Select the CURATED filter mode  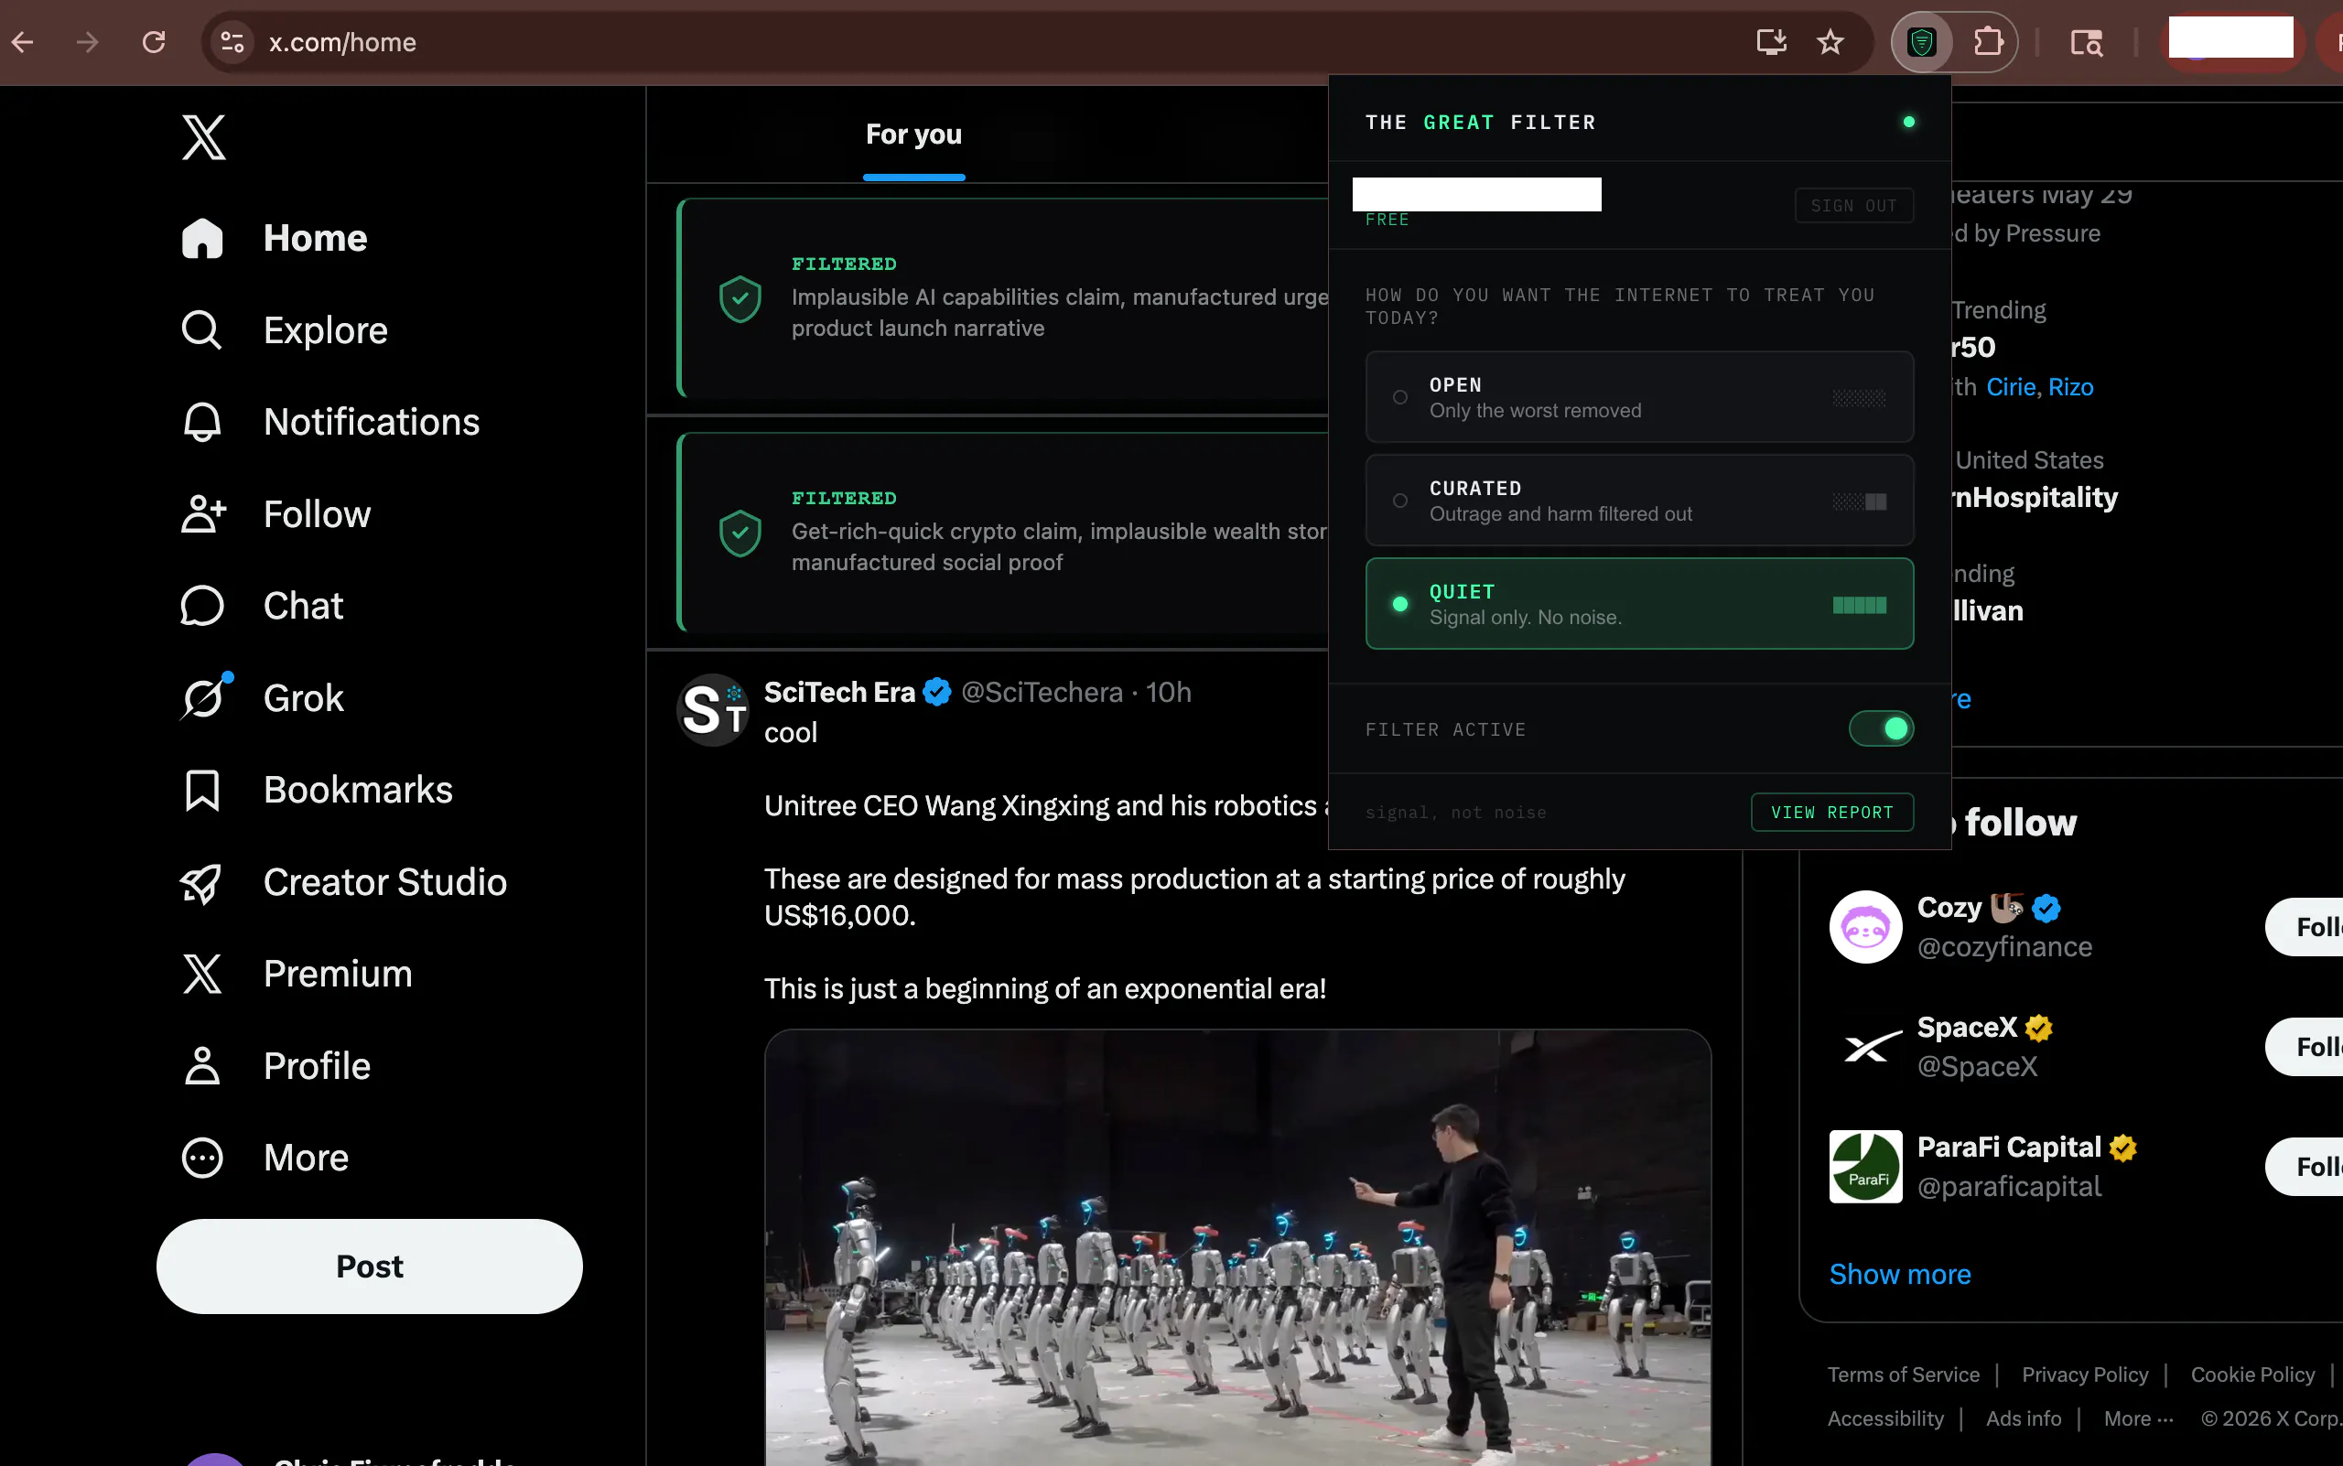[1639, 501]
